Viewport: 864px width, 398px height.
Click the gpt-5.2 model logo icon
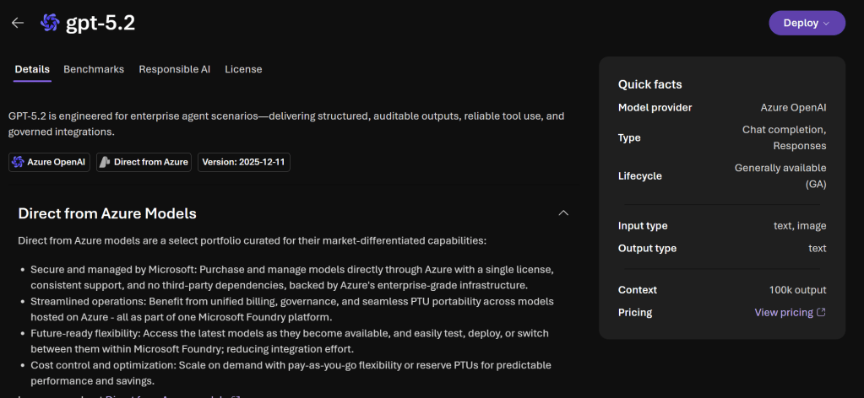(50, 23)
